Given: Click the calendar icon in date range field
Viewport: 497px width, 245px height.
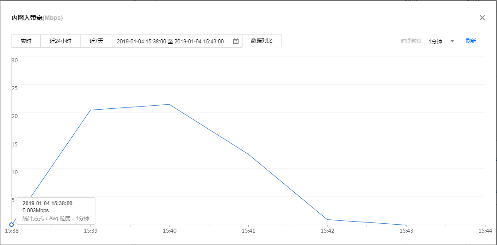Looking at the screenshot, I should (x=236, y=41).
